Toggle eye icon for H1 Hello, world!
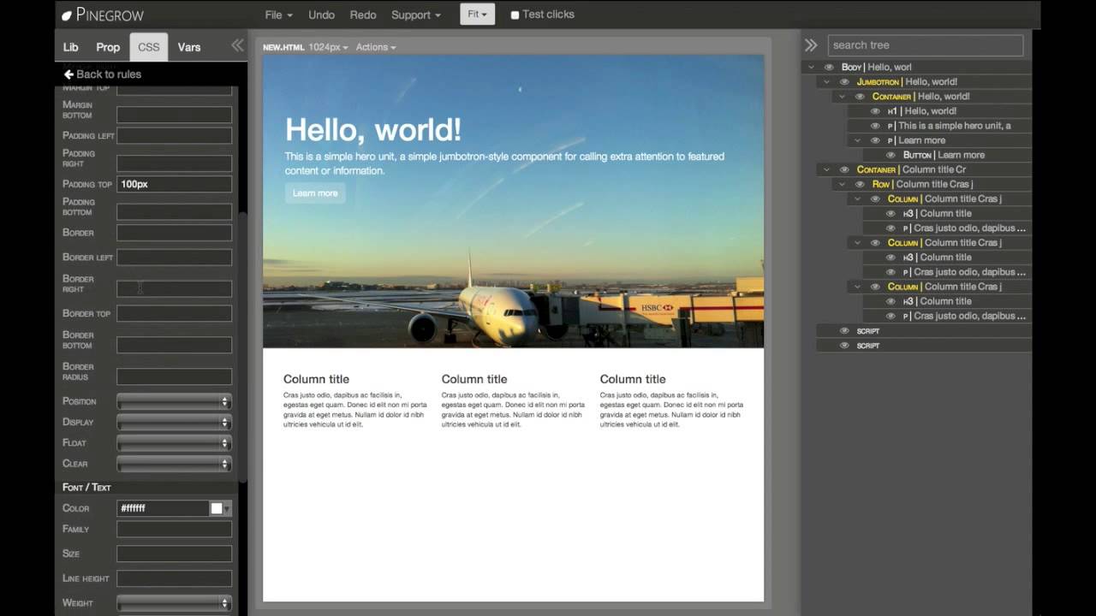The image size is (1096, 616). click(x=875, y=111)
